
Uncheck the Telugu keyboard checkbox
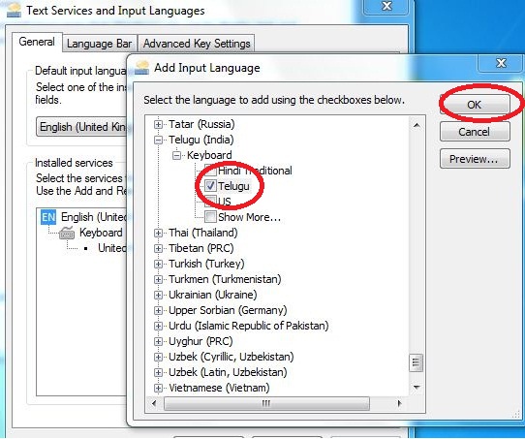pos(210,186)
